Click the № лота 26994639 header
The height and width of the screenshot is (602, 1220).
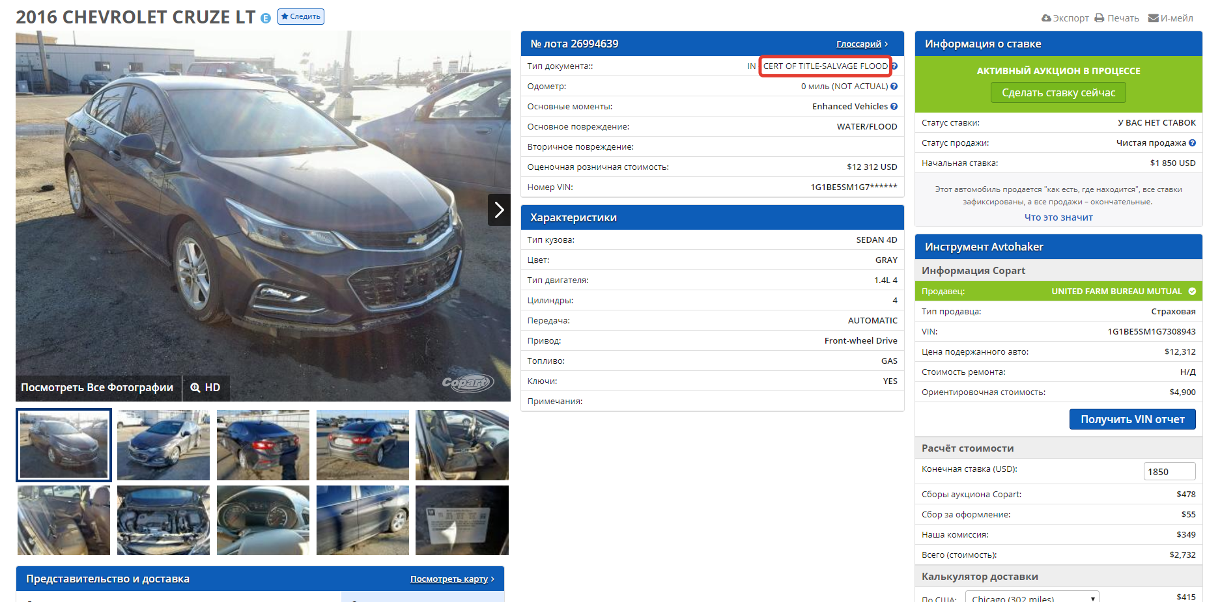(x=575, y=44)
